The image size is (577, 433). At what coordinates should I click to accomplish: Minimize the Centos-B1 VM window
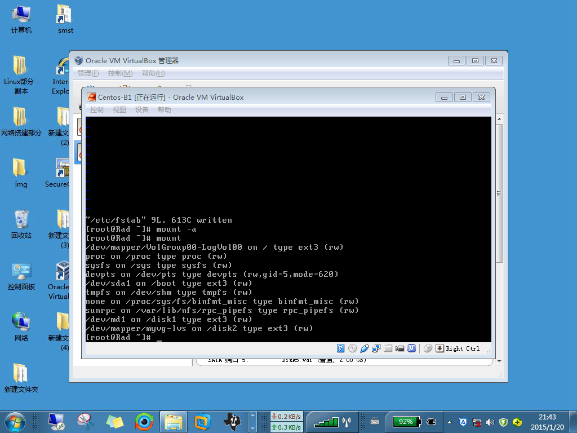click(x=444, y=97)
